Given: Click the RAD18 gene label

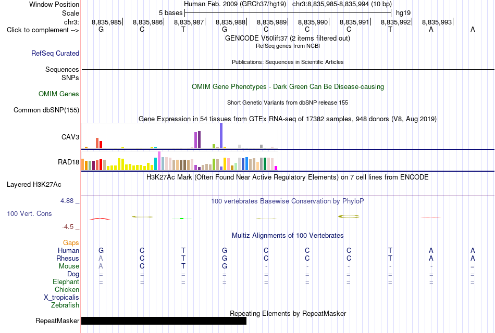Looking at the screenshot, I should coord(68,162).
